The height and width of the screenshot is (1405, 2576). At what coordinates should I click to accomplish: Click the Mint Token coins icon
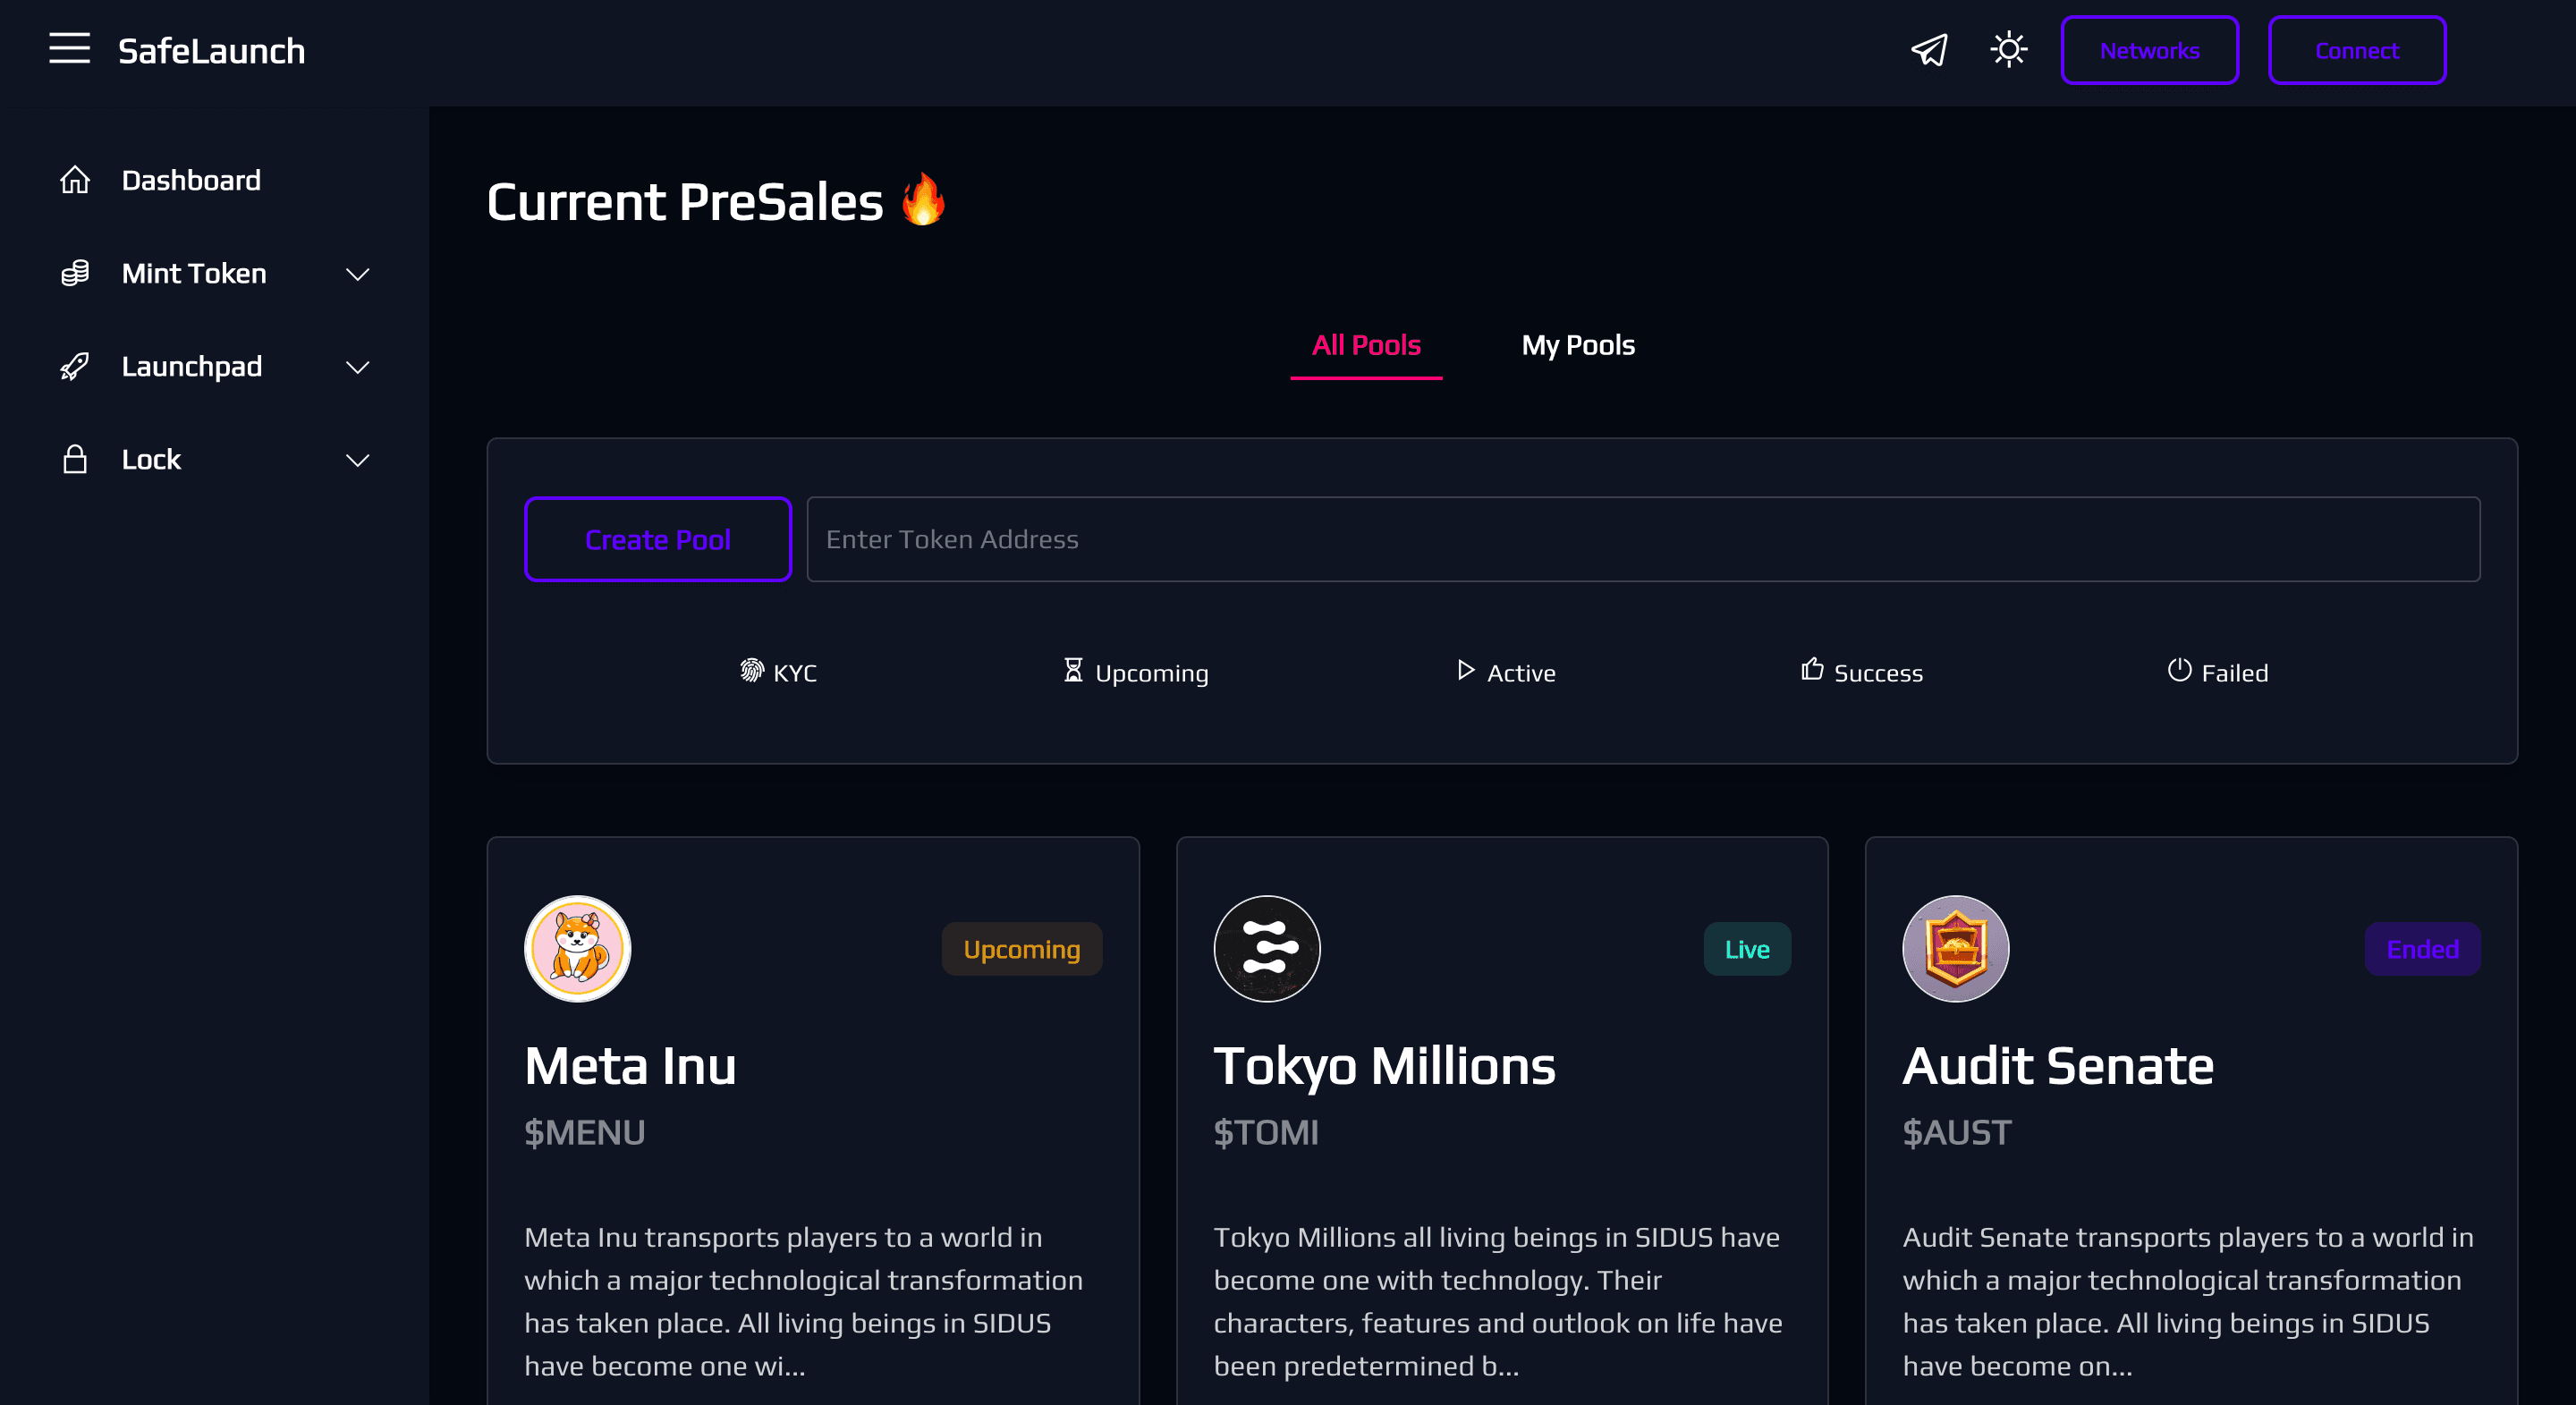click(x=75, y=273)
